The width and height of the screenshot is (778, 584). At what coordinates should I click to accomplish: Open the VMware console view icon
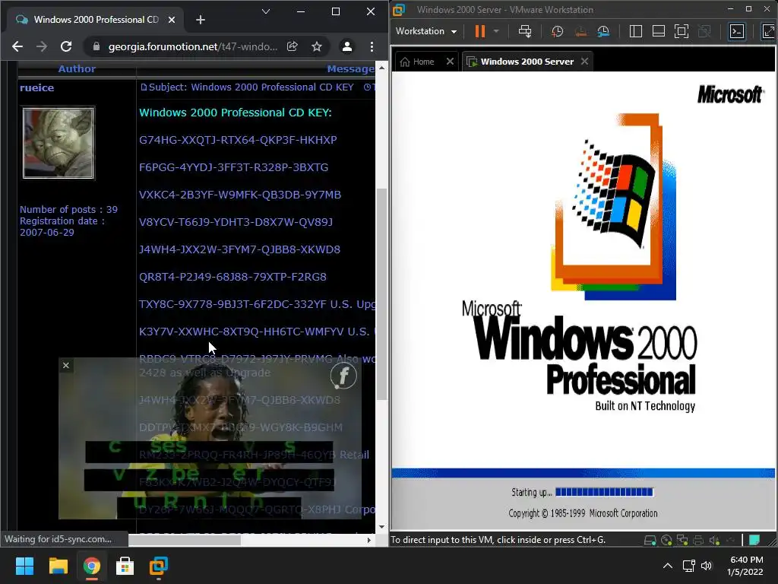737,31
